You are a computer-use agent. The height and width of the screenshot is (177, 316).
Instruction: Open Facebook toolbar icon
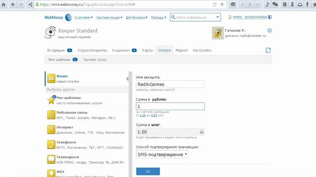coord(307,4)
